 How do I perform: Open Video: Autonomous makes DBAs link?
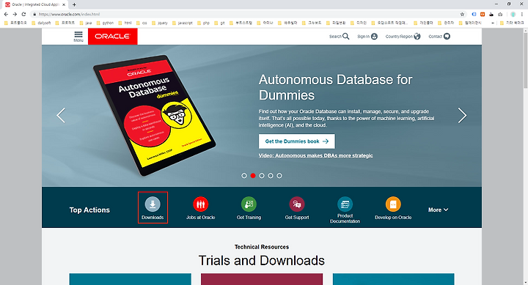(x=315, y=155)
